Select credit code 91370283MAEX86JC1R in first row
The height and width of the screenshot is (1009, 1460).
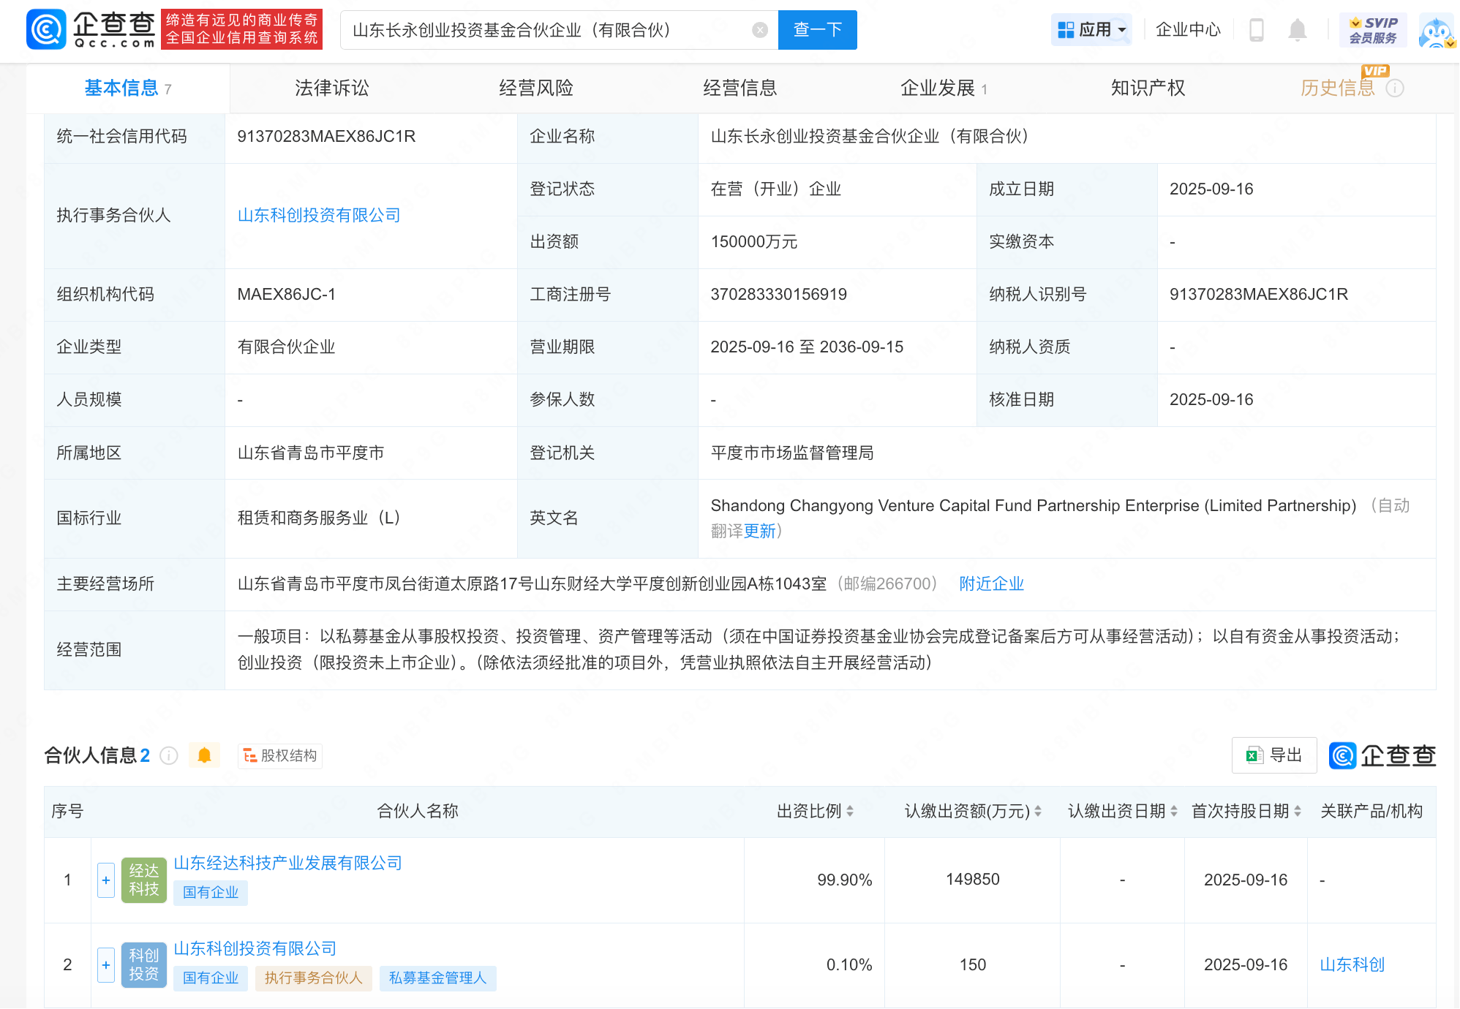[x=326, y=136]
